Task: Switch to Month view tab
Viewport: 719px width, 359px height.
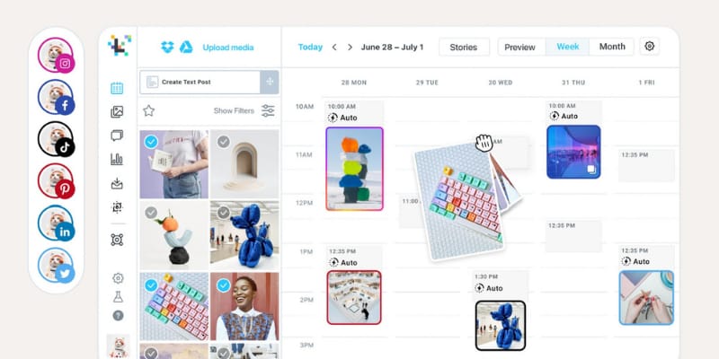Action: (612, 47)
